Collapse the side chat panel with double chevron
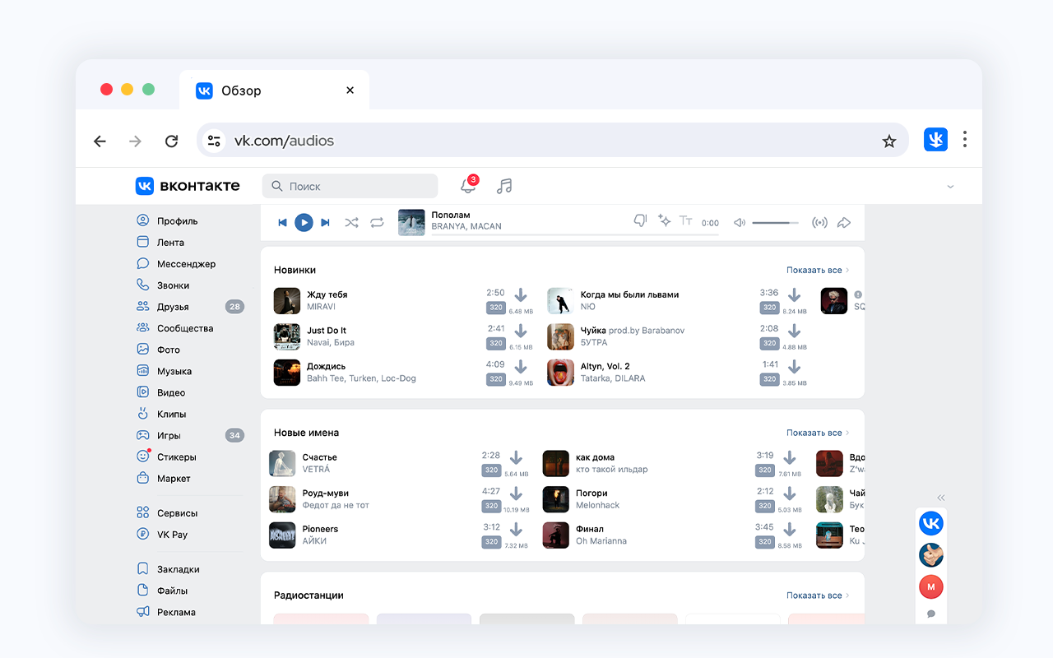 click(941, 498)
